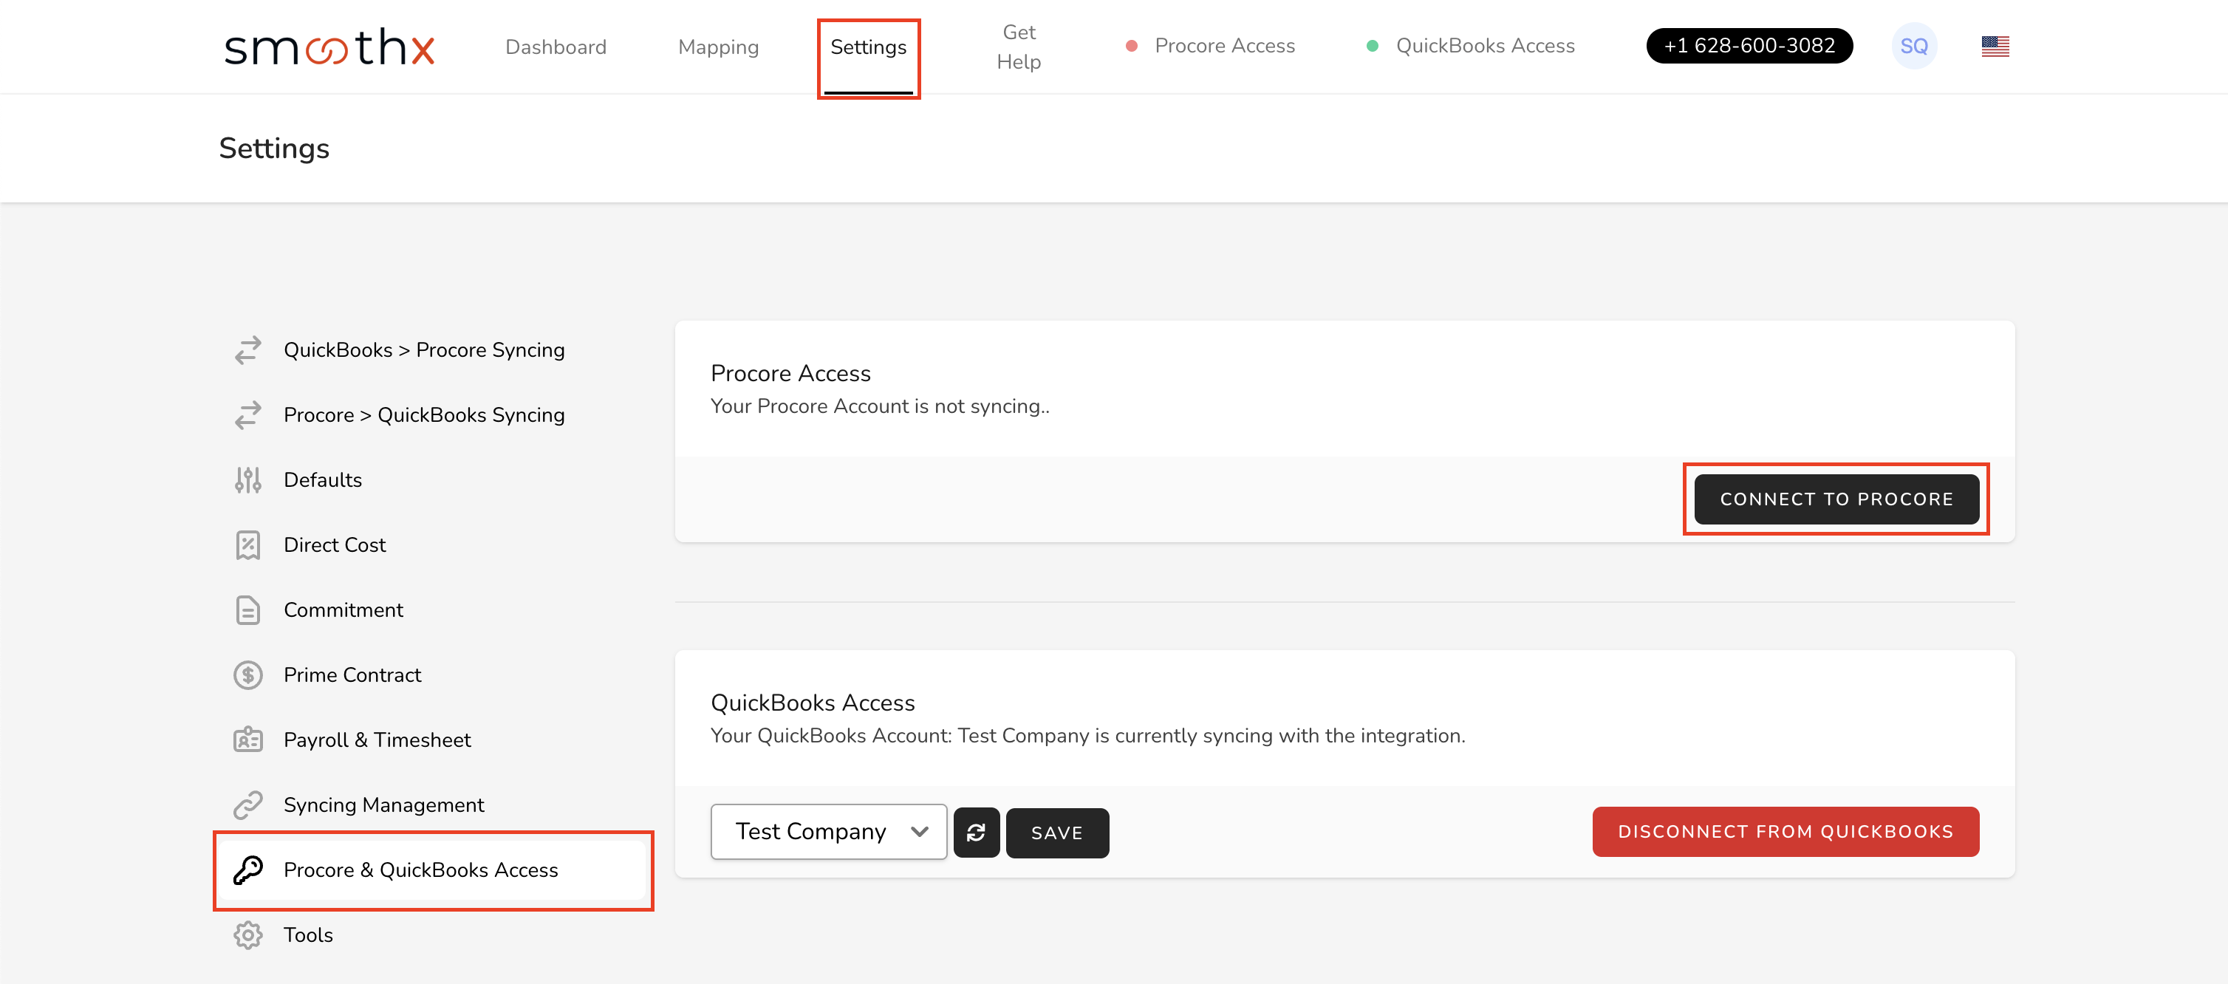The height and width of the screenshot is (984, 2228).
Task: Click the smoothx logo
Action: point(329,47)
